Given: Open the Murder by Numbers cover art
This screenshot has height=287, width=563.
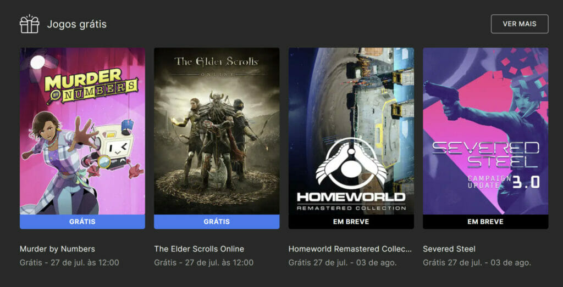Looking at the screenshot, I should click(x=82, y=131).
